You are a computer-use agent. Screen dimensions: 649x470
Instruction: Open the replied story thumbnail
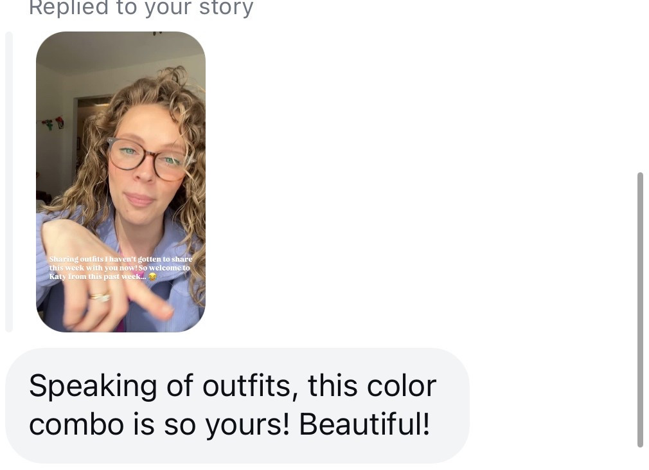[121, 181]
